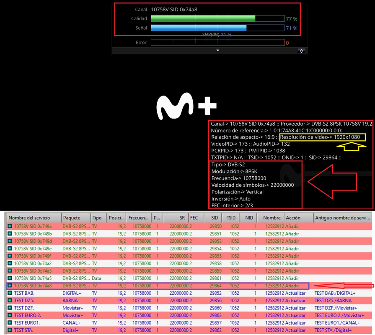Click package cell CANAL+ in TEST EURO1. row
The width and height of the screenshot is (375, 335).
tap(71, 322)
